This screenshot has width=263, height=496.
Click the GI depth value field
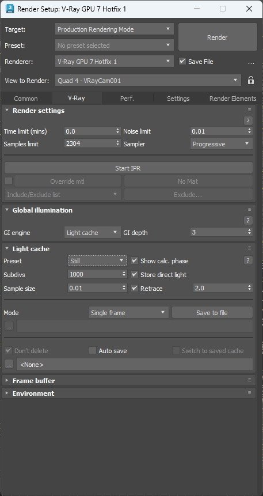click(x=219, y=232)
